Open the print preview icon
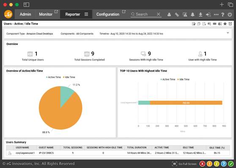Image resolution: width=236 pixels, height=168 pixels. 209,24
